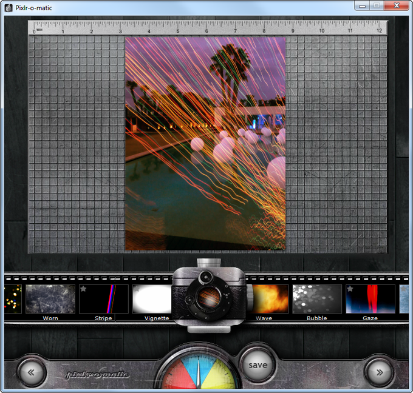
Task: Select the Worn overlay thumbnail
Action: click(50, 299)
